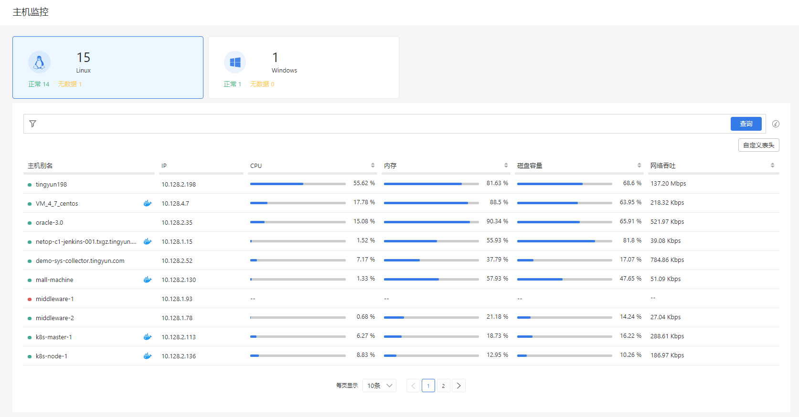Click IP 10.128.2.136
This screenshot has height=417, width=799.
tap(179, 356)
